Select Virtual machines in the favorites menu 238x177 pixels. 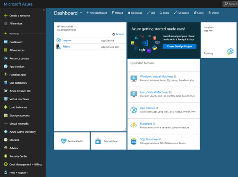point(19,99)
